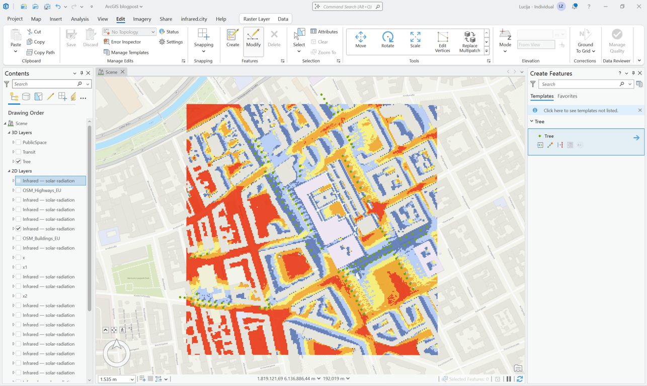Click the refresh icon in the status bar
This screenshot has height=386, width=647.
520,379
